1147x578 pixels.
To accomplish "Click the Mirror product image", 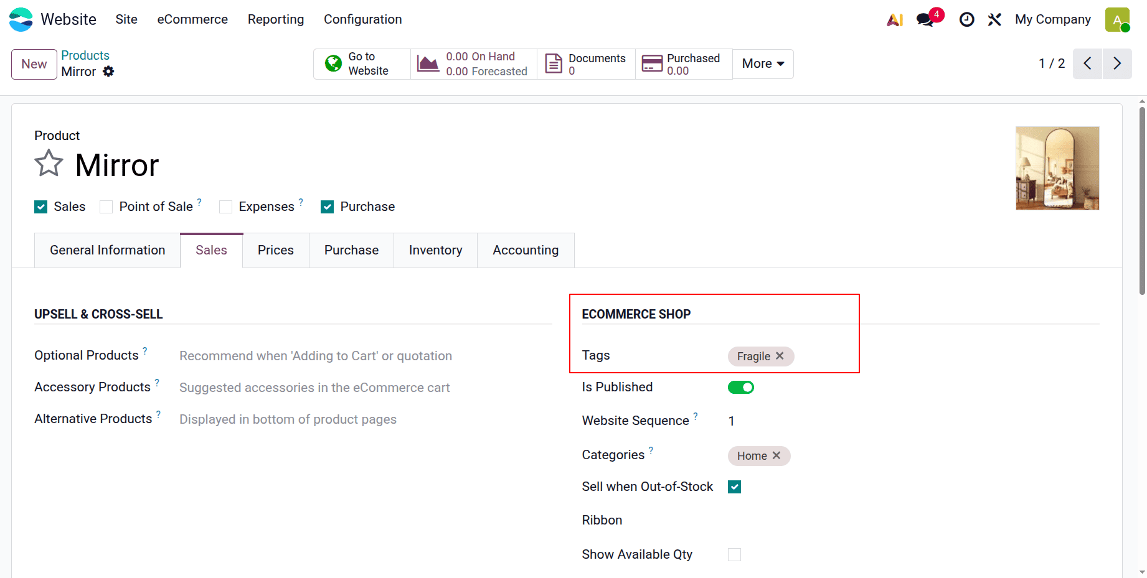I will (x=1057, y=168).
